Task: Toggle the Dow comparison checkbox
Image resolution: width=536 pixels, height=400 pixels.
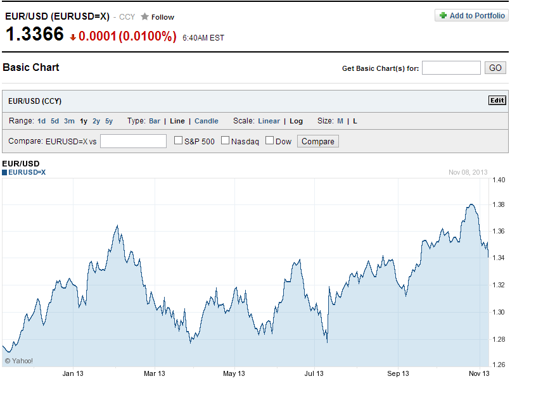Action: (x=269, y=141)
